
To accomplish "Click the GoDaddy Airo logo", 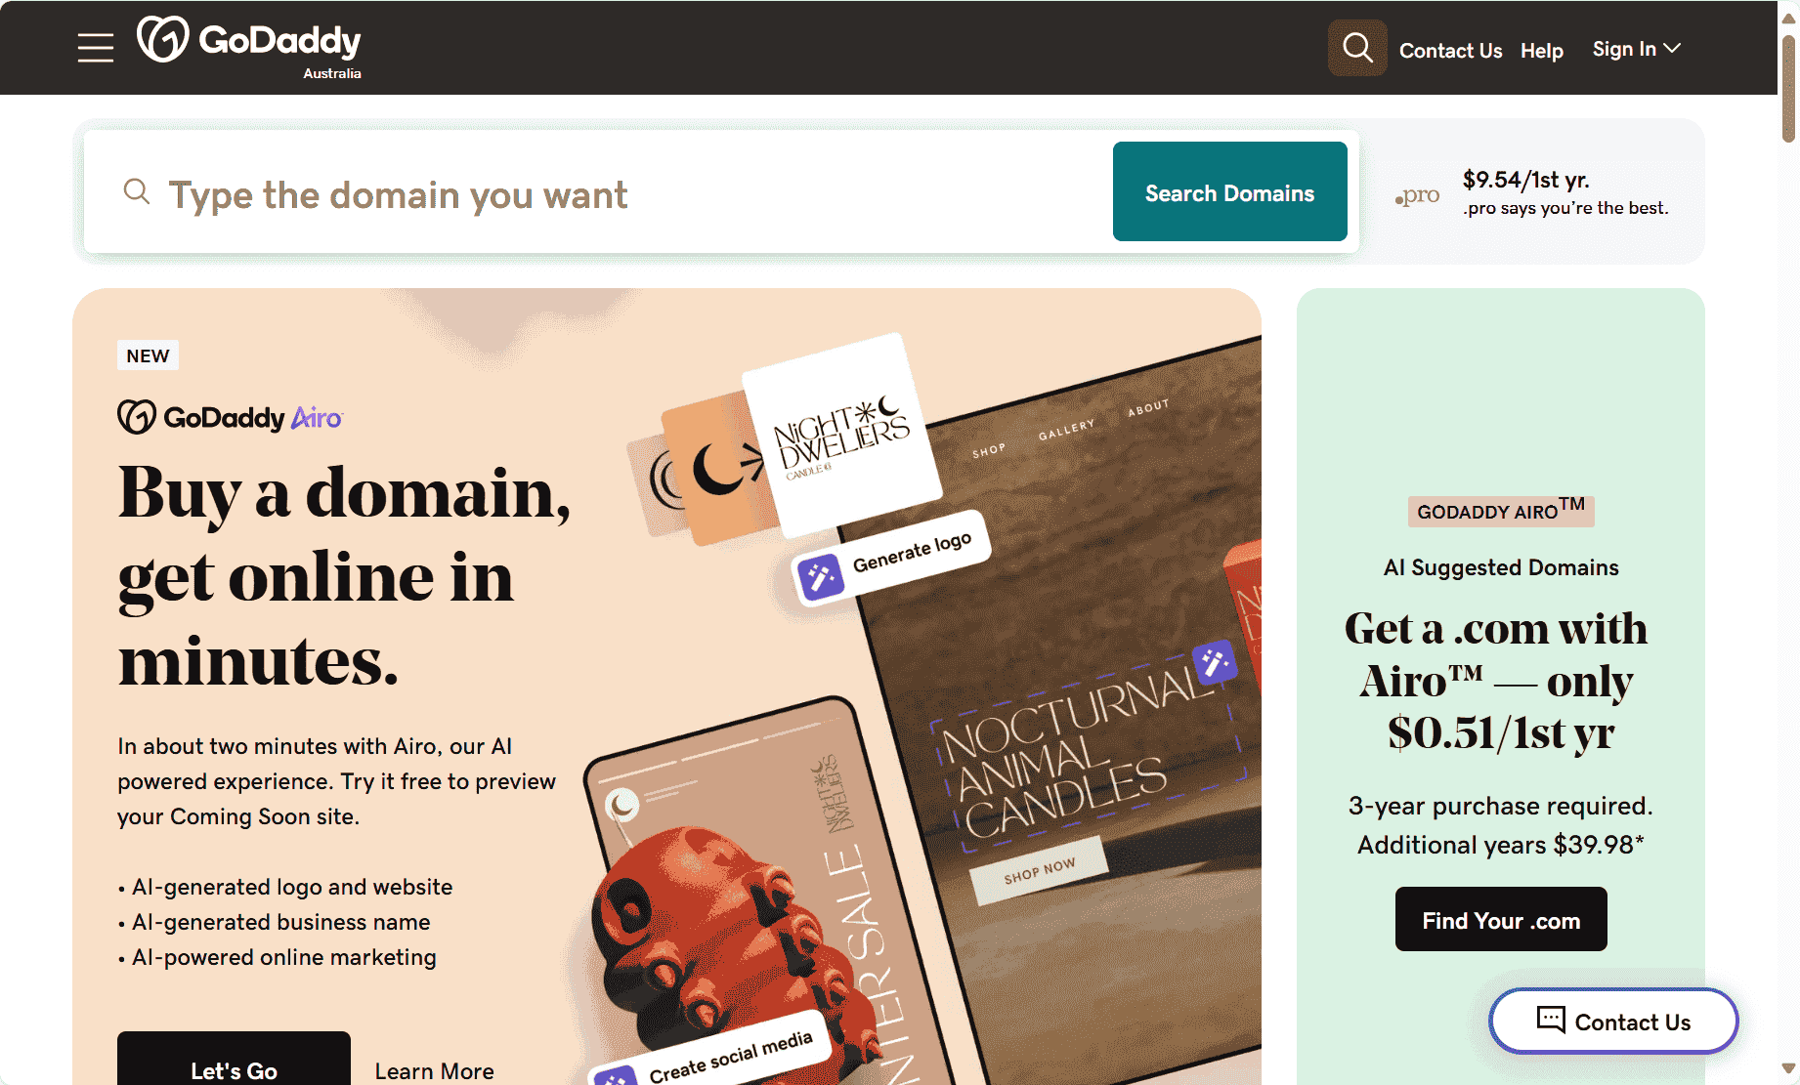I will point(230,417).
